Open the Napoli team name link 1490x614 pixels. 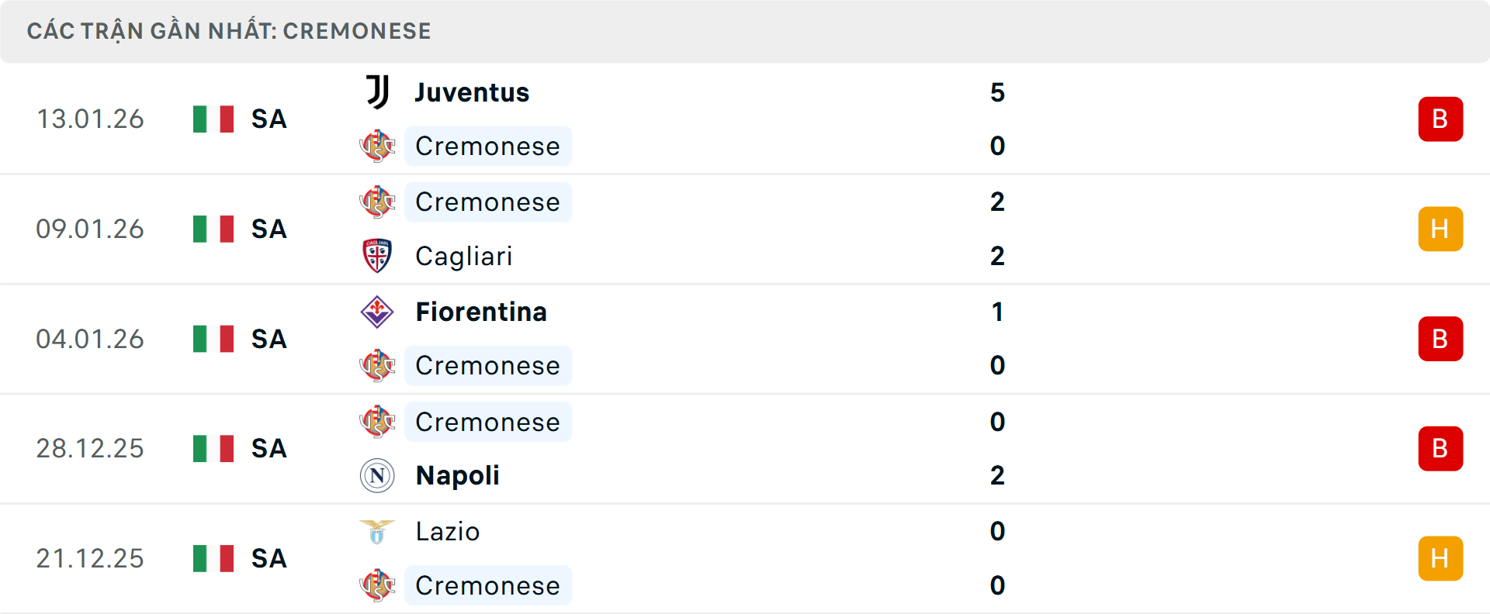click(457, 475)
